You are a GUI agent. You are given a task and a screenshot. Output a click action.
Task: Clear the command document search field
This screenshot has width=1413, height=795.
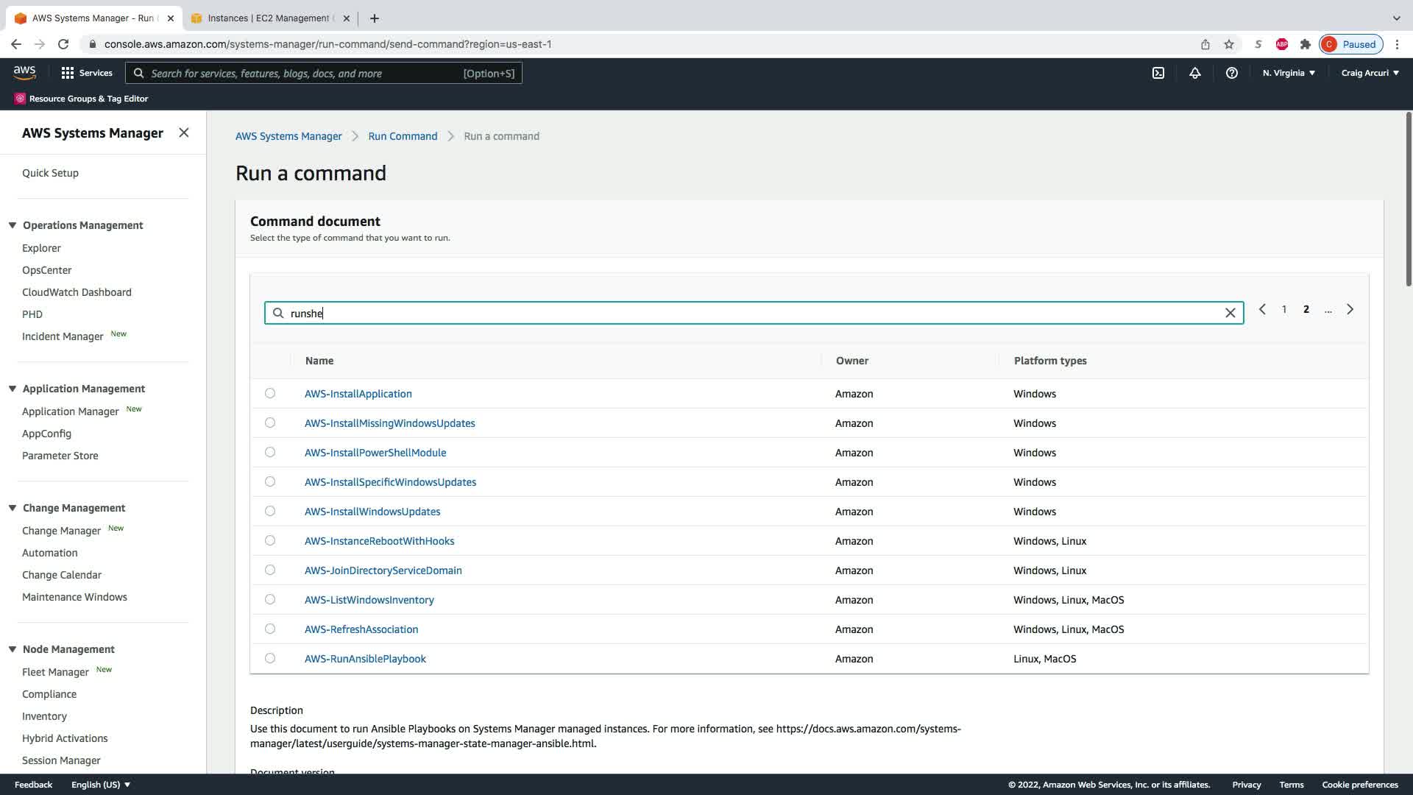pos(1230,313)
